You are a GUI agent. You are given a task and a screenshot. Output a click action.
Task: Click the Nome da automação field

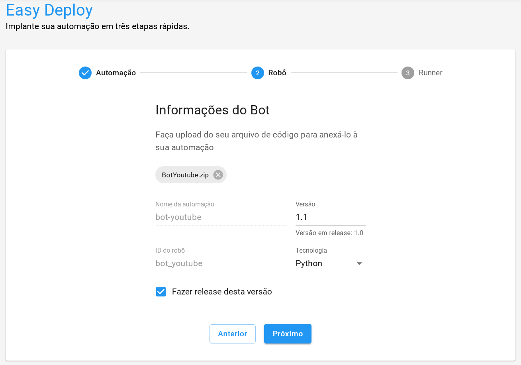[x=221, y=217]
